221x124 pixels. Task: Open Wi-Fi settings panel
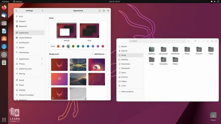29,17
